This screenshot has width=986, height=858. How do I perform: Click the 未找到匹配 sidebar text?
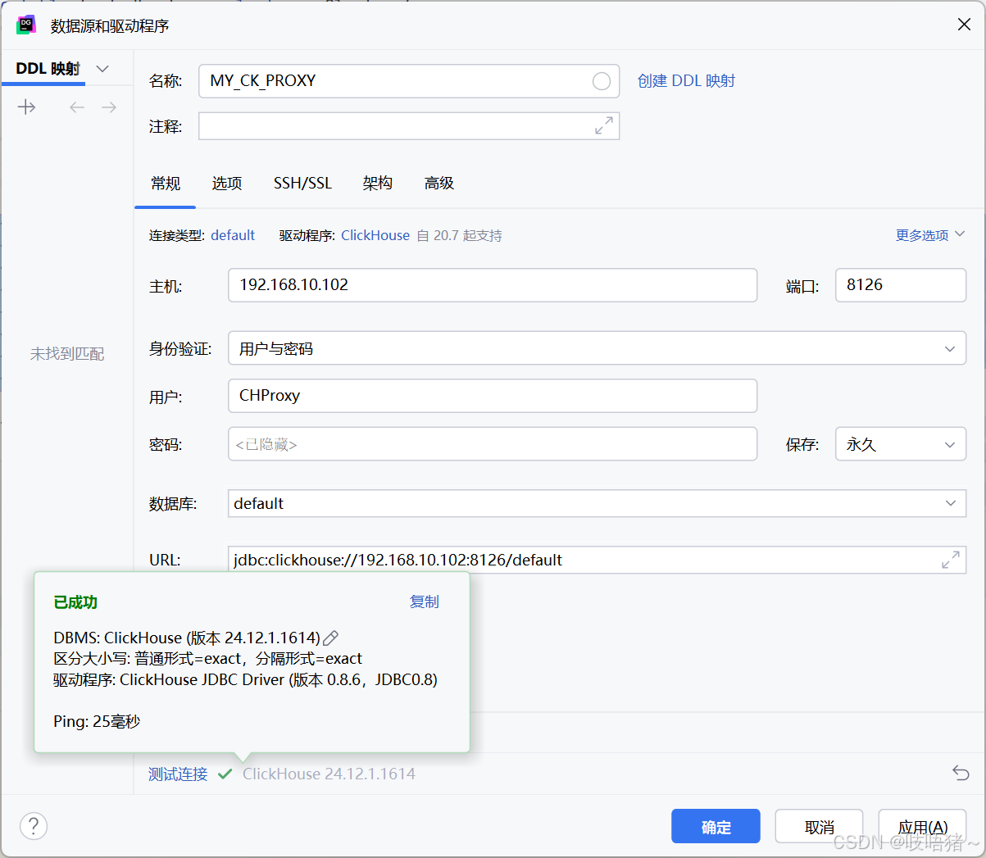(67, 354)
